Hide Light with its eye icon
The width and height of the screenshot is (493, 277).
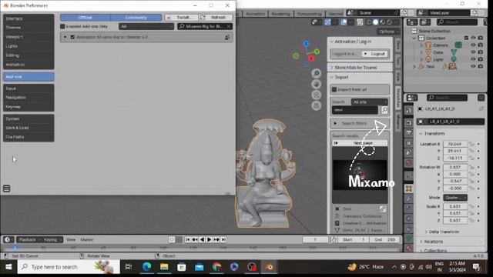click(473, 59)
